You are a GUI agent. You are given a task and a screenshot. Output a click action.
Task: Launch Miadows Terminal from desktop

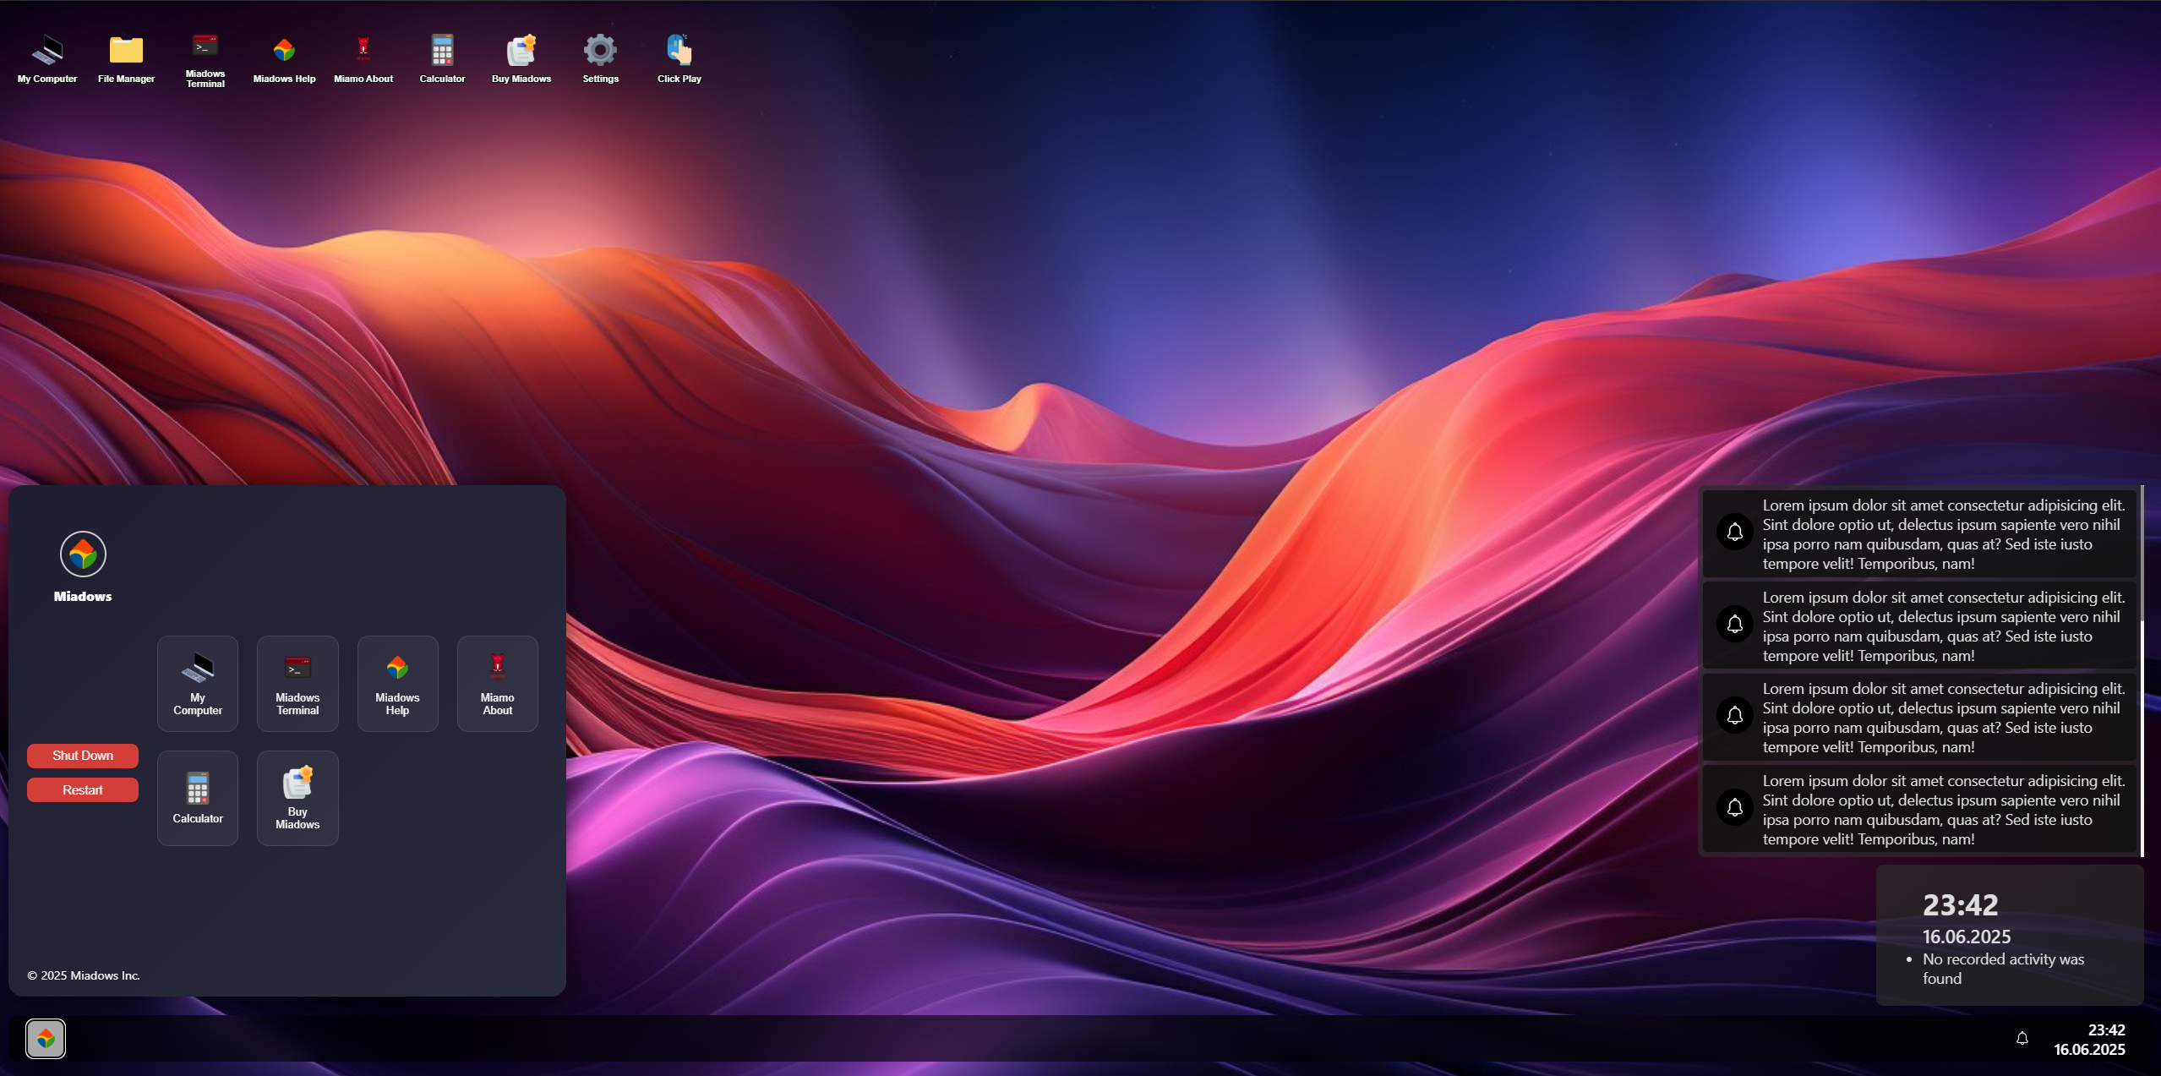click(205, 57)
